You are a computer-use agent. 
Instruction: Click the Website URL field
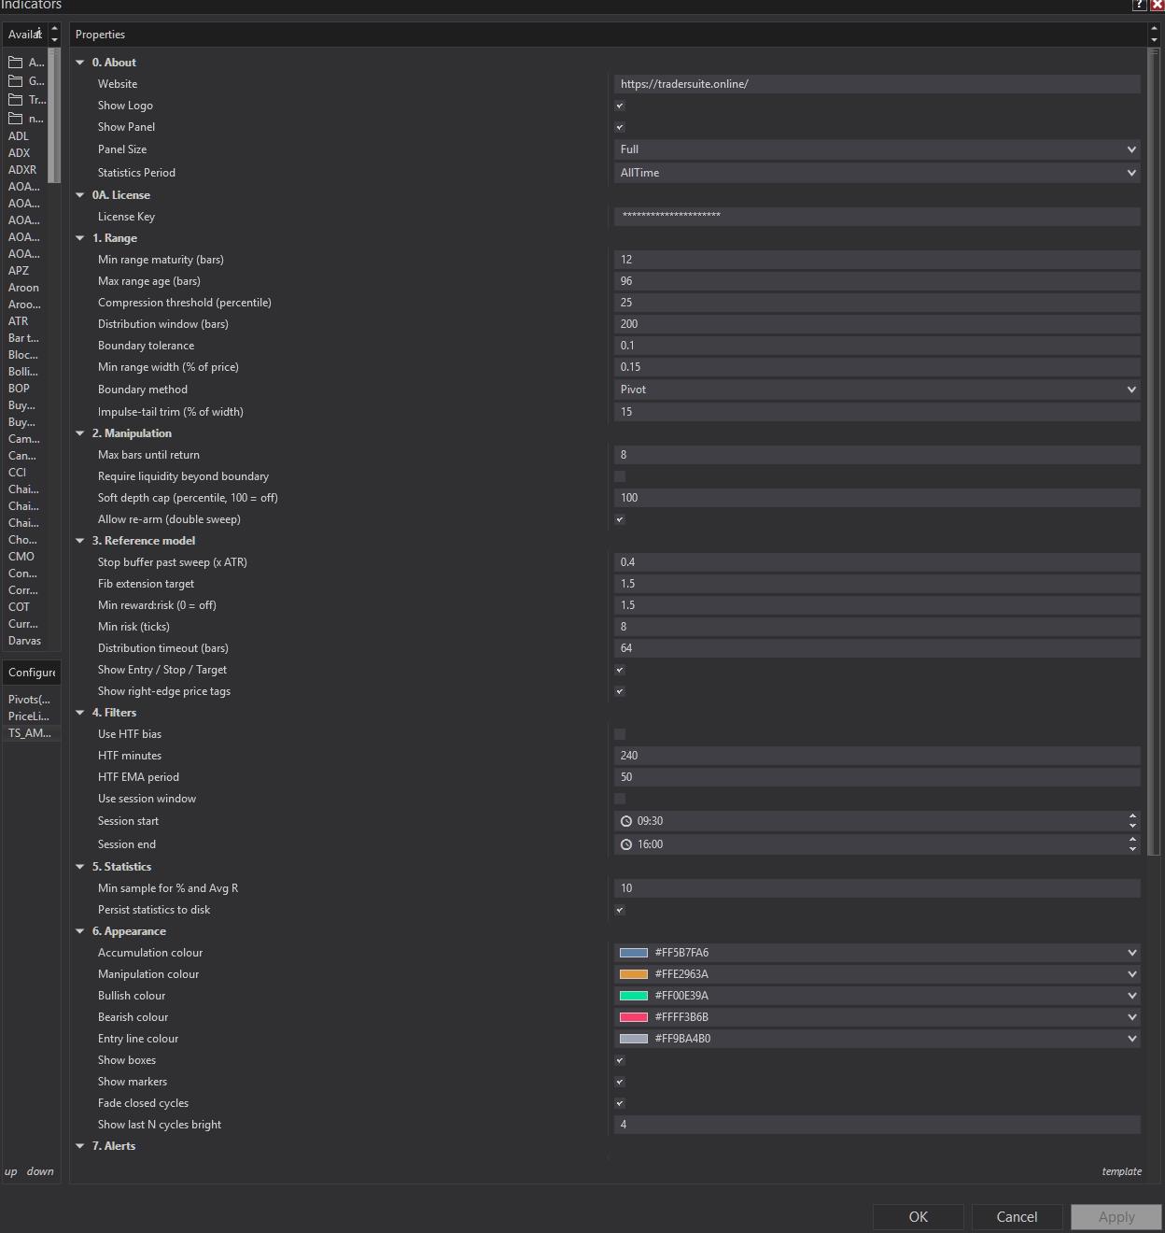tap(877, 84)
